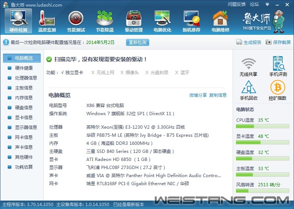Image resolution: width=294 pixels, height=209 pixels.
Task: Click the ATI Radeon HD 6850 text
Action: pyautogui.click(x=118, y=159)
